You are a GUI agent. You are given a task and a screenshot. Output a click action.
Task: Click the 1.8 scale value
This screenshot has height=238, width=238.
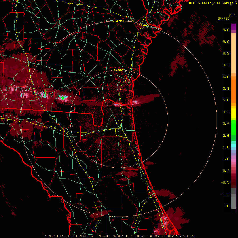click(x=226, y=147)
